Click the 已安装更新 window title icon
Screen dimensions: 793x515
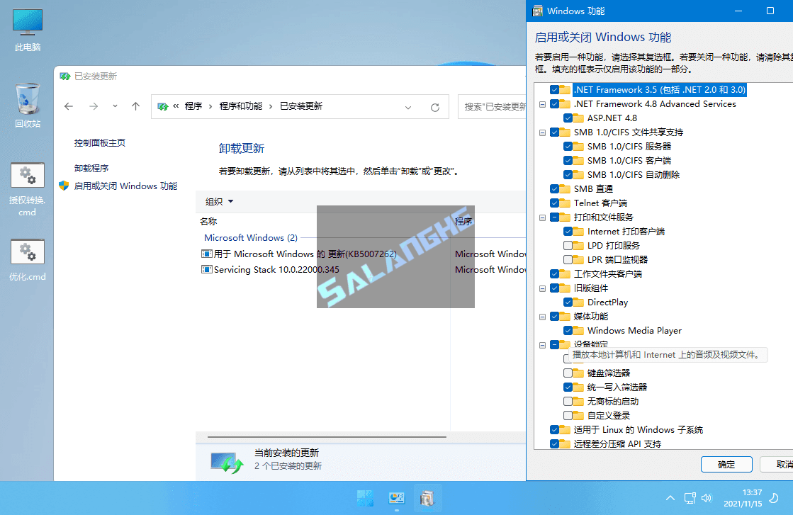click(64, 77)
